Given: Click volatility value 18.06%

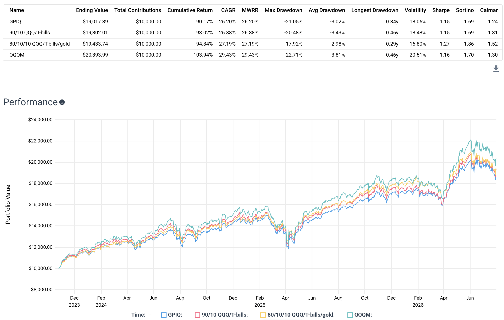Looking at the screenshot, I should coord(418,21).
